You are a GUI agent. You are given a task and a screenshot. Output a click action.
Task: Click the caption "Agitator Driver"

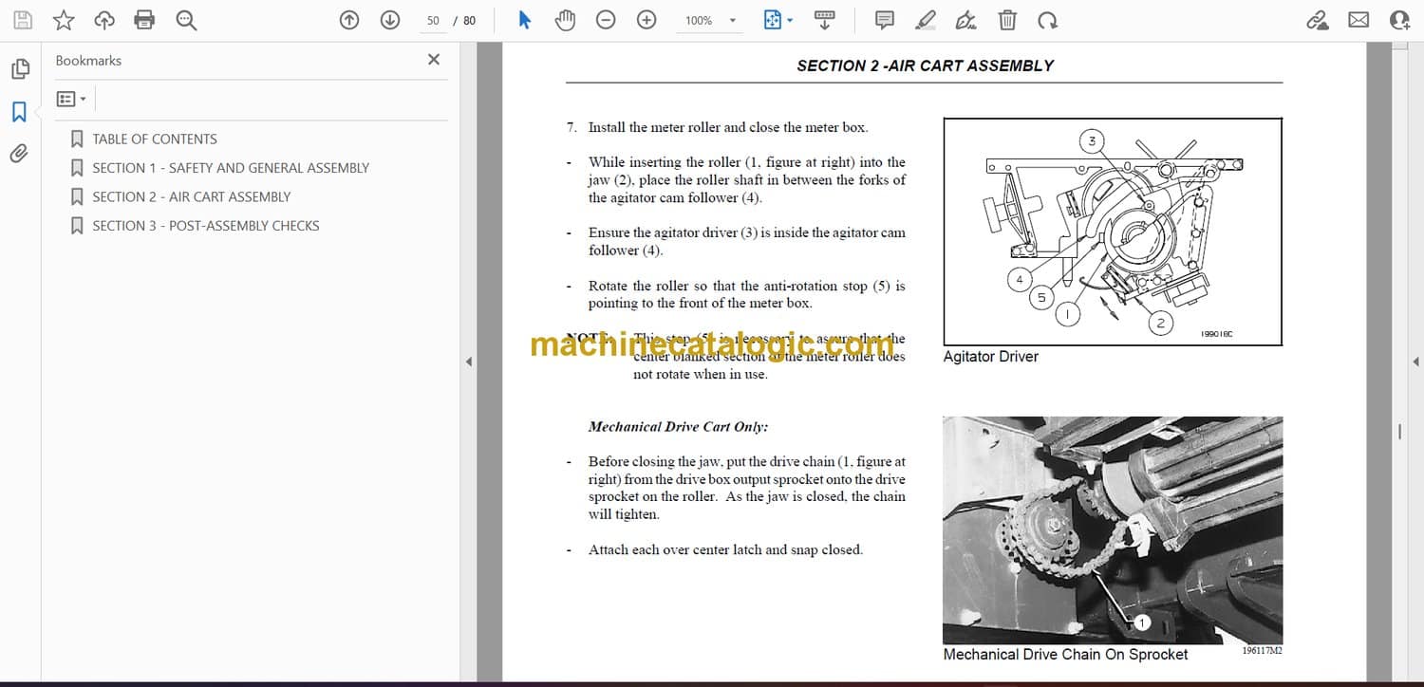coord(991,357)
